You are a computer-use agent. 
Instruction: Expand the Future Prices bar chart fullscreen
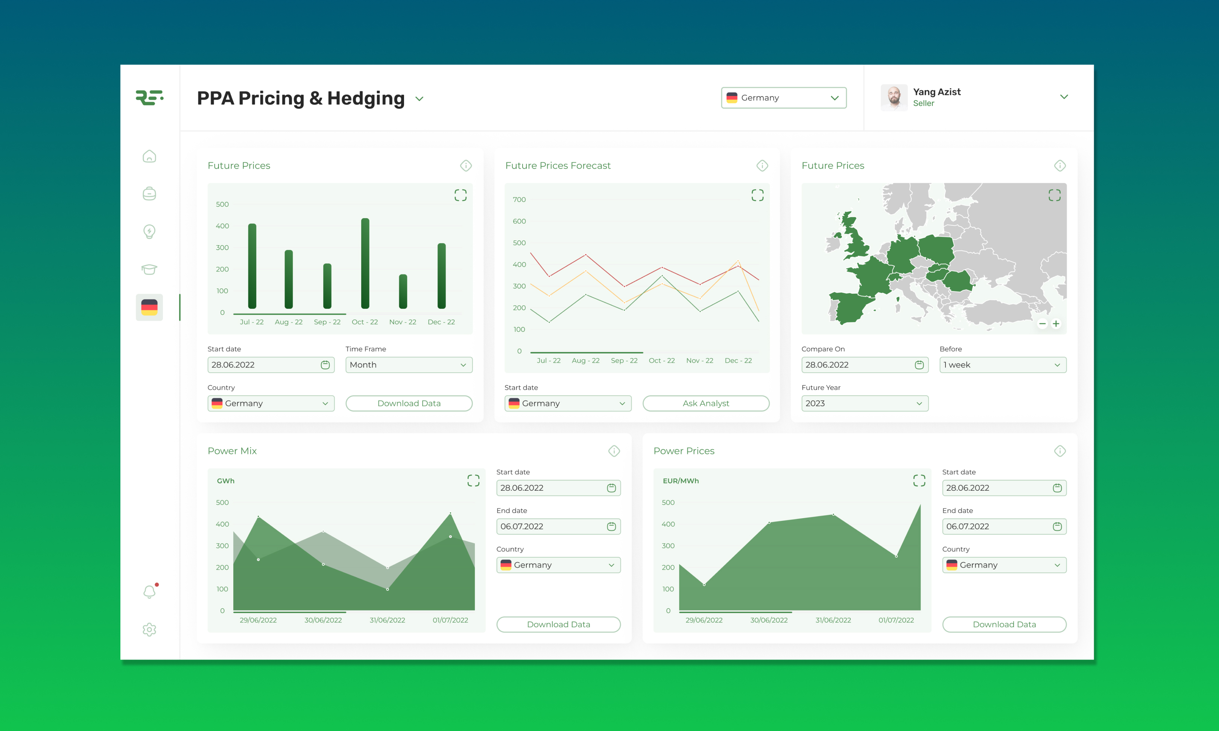tap(460, 196)
